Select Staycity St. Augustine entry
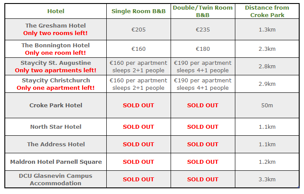304x194 pixels. [x=56, y=63]
